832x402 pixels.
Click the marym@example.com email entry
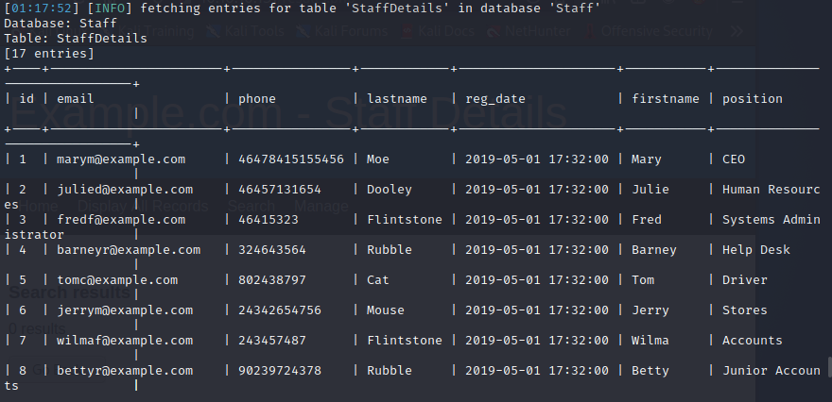(x=121, y=159)
